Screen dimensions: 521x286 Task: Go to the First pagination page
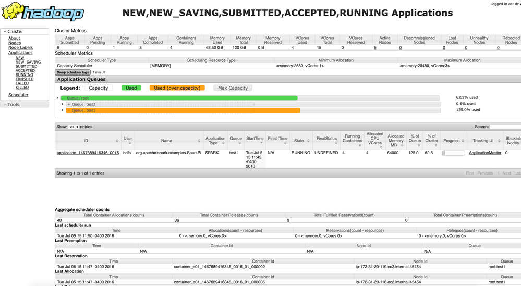[x=470, y=173]
